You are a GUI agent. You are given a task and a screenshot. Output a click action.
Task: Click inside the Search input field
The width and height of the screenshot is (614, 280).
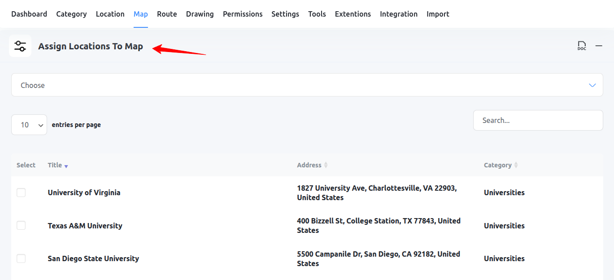click(538, 120)
